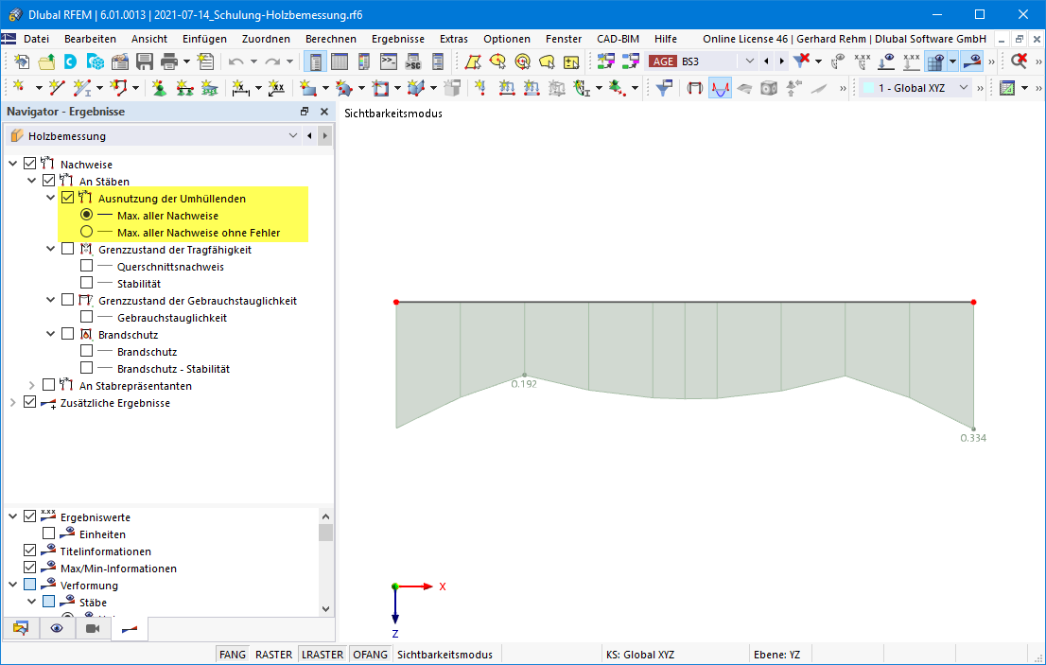
Task: Click the new member icon
Action: [82, 87]
